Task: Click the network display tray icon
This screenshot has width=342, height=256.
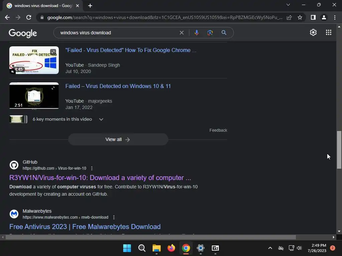Action: coord(291,248)
